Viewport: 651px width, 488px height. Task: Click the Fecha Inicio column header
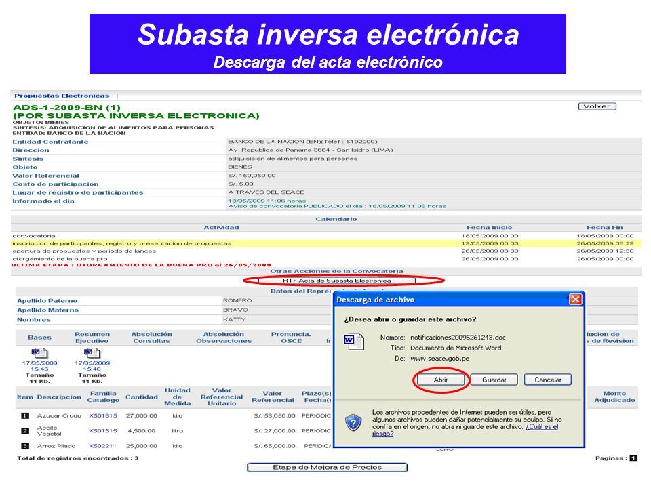[490, 228]
